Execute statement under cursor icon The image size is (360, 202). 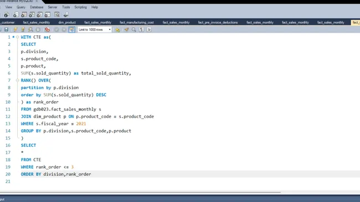point(23,29)
